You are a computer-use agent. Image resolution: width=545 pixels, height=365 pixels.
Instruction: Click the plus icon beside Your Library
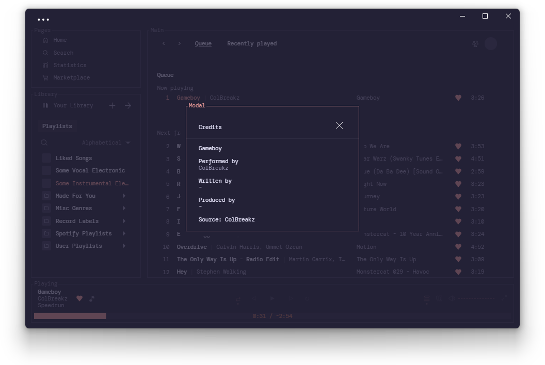pyautogui.click(x=112, y=106)
